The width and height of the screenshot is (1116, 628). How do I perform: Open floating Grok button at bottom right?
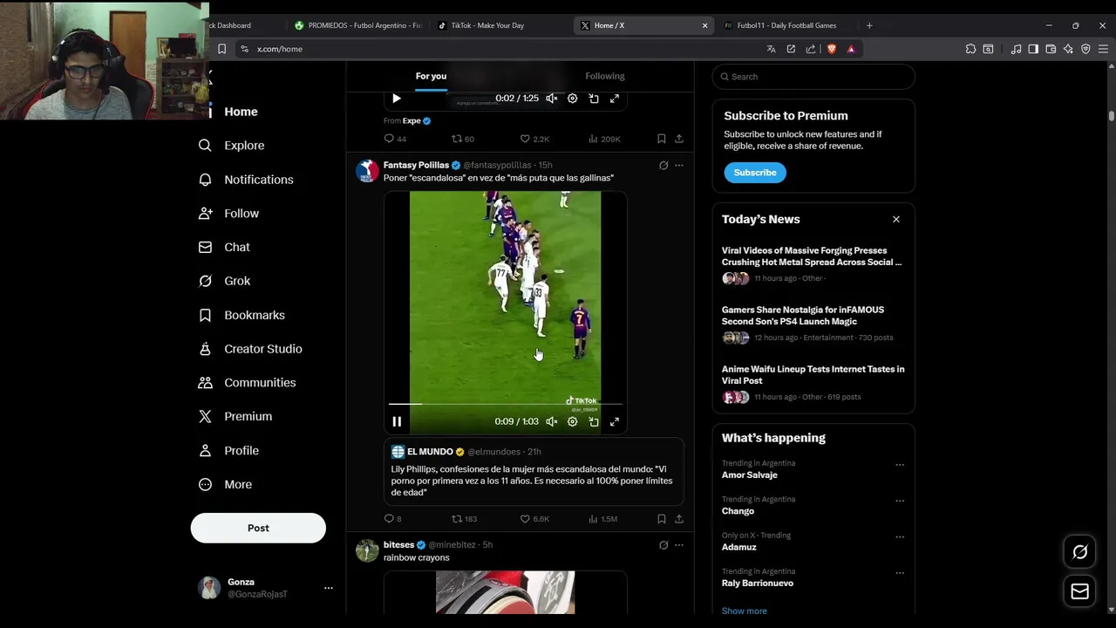click(x=1080, y=552)
